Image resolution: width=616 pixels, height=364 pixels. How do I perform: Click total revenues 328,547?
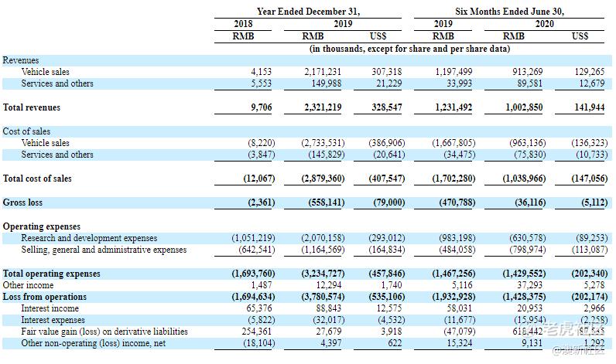(x=387, y=107)
